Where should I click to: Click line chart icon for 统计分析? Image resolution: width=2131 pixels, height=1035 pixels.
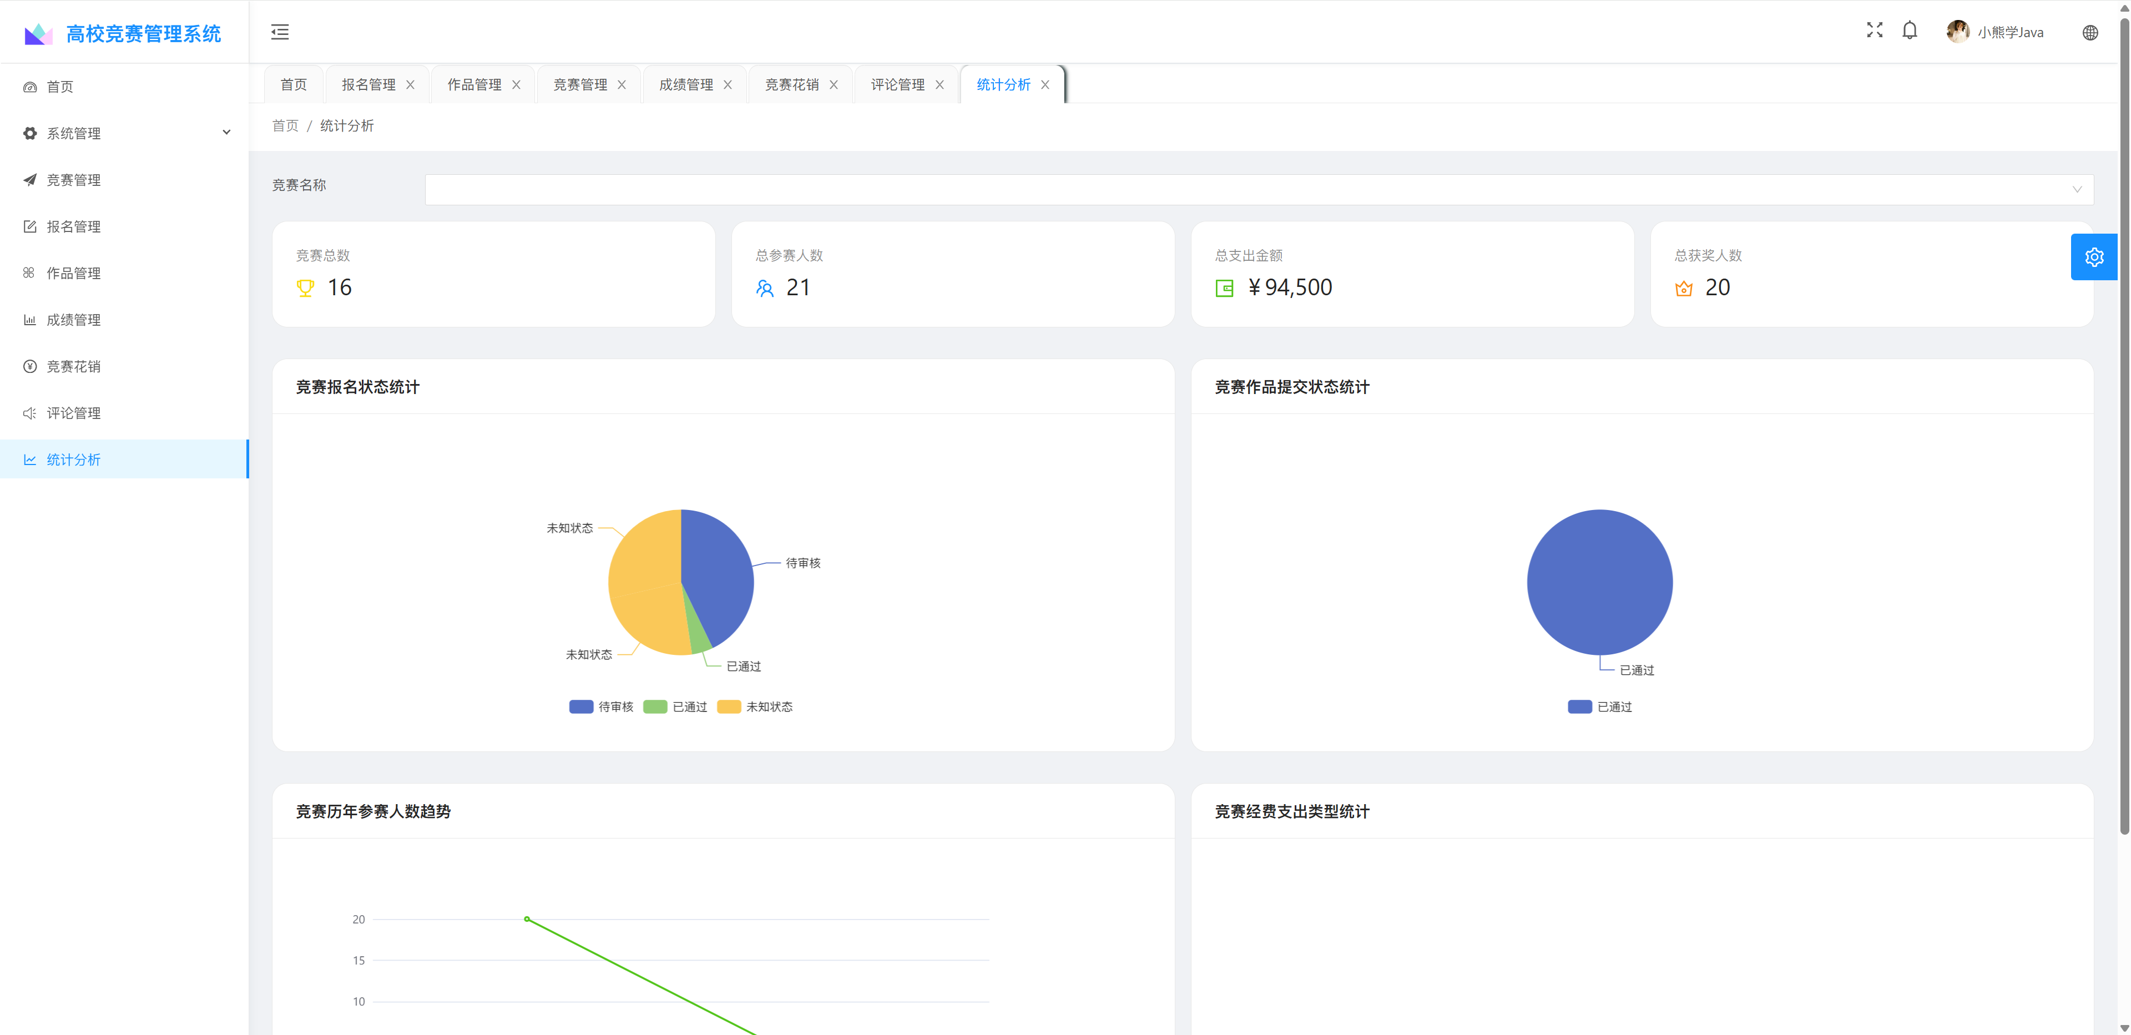tap(30, 459)
